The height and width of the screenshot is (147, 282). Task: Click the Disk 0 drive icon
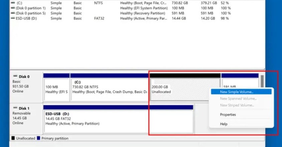click(15, 76)
